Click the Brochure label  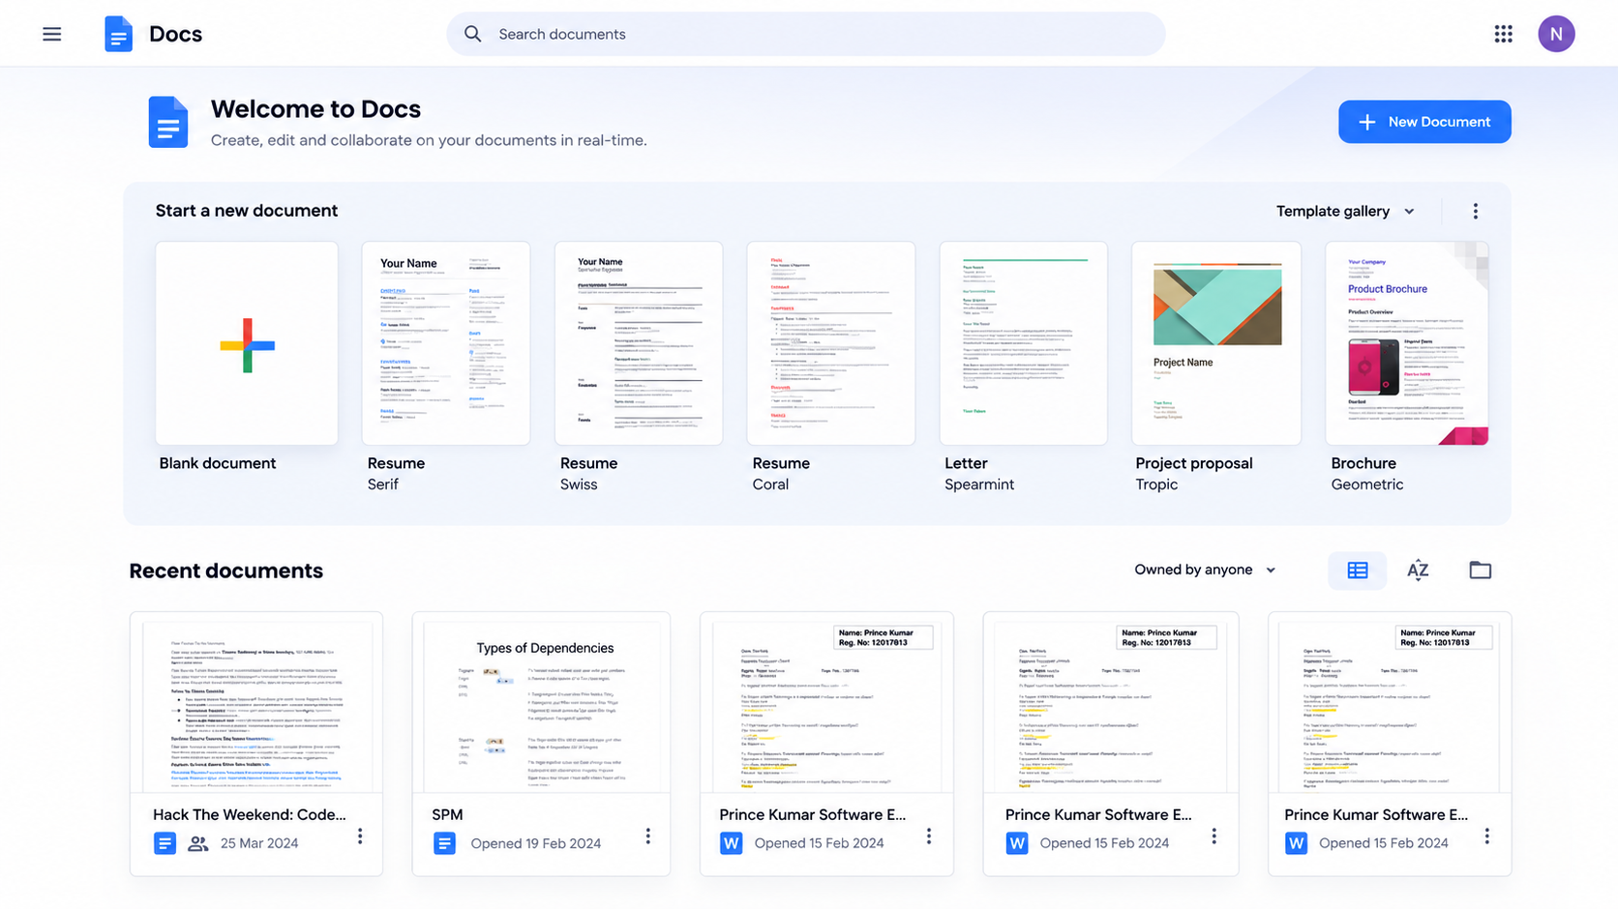pos(1363,463)
